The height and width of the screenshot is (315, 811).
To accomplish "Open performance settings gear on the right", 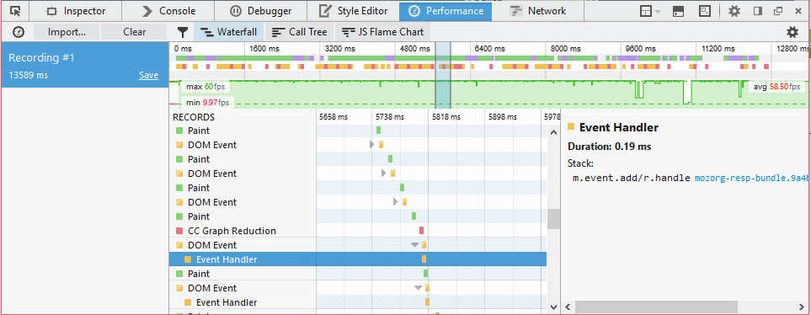I will tap(792, 32).
